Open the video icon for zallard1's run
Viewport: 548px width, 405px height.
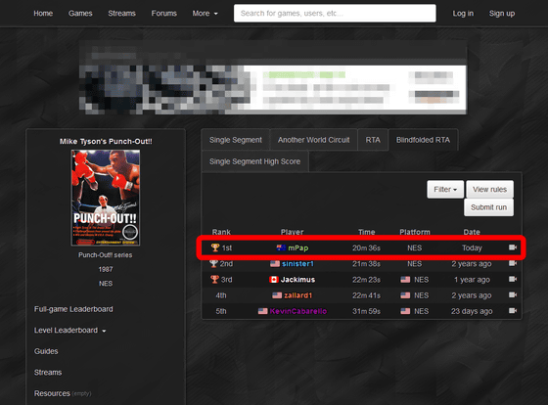(513, 294)
